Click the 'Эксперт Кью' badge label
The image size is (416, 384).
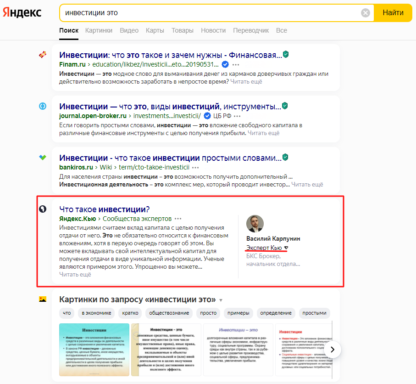(264, 248)
